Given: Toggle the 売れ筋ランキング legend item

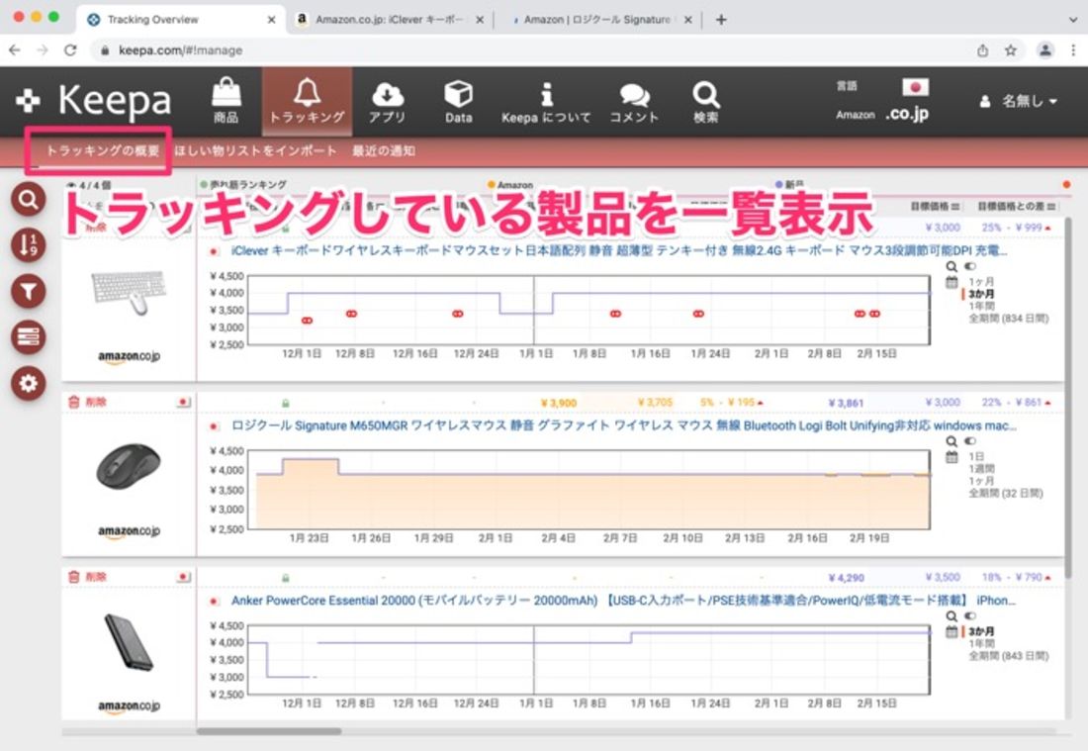Looking at the screenshot, I should [243, 185].
